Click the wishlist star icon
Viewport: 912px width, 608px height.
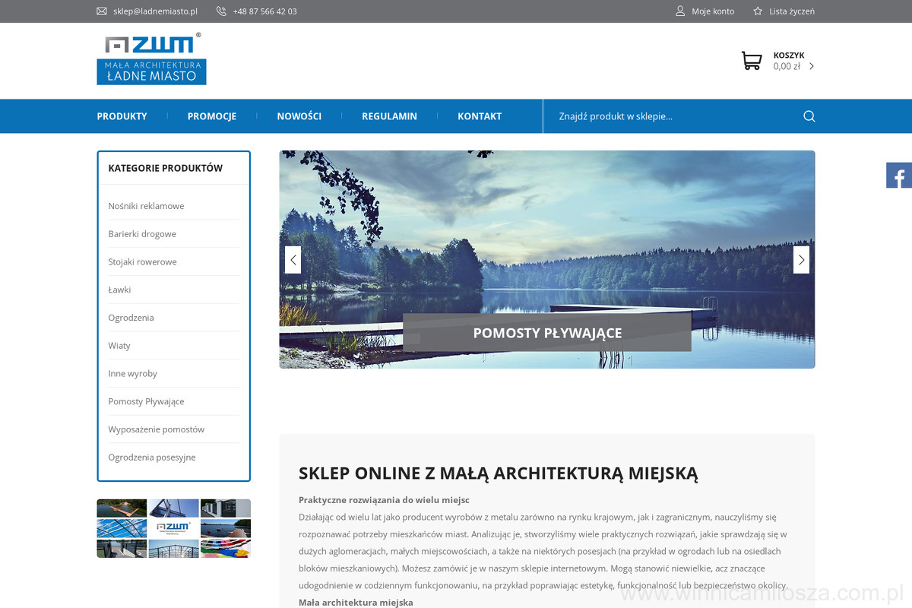(x=758, y=11)
